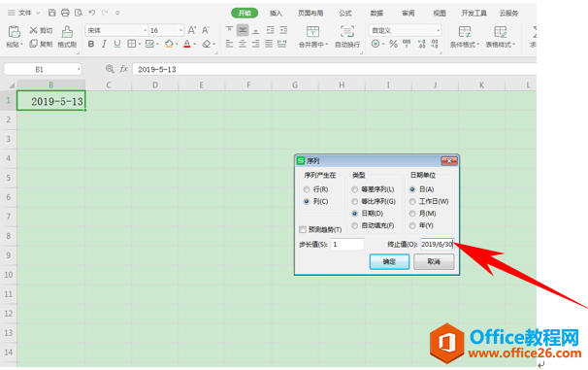
Task: Click the Print icon in quick access bar
Action: [x=65, y=13]
